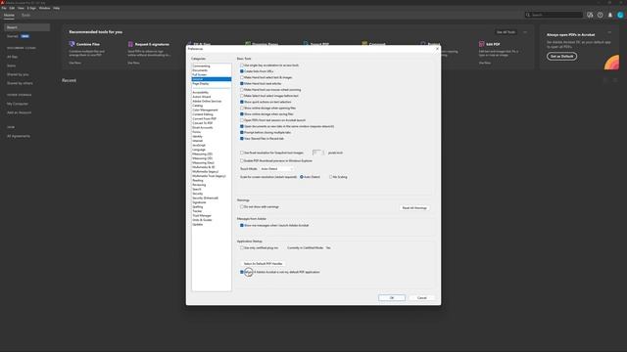The width and height of the screenshot is (627, 352).
Task: Switch to the Home tab
Action: (x=9, y=16)
